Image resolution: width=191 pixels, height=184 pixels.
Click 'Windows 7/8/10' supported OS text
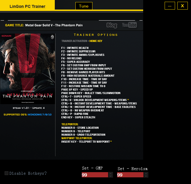pos(40,115)
